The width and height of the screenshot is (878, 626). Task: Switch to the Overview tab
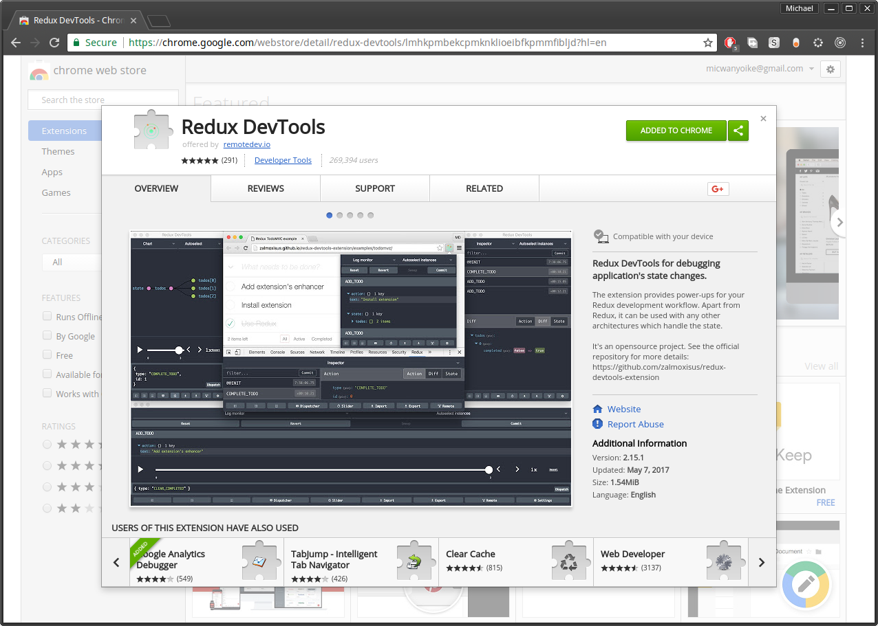pos(156,188)
